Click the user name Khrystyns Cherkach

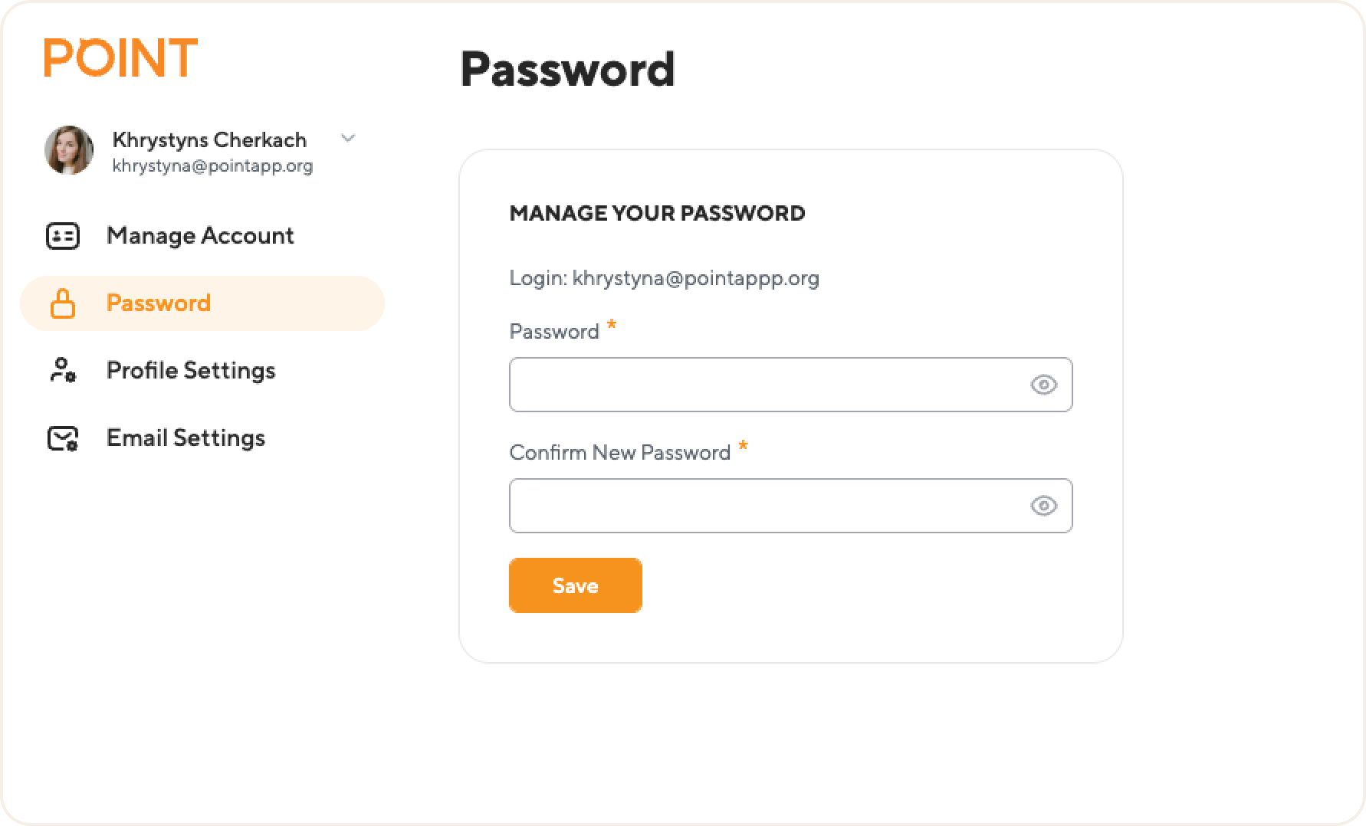click(x=209, y=140)
